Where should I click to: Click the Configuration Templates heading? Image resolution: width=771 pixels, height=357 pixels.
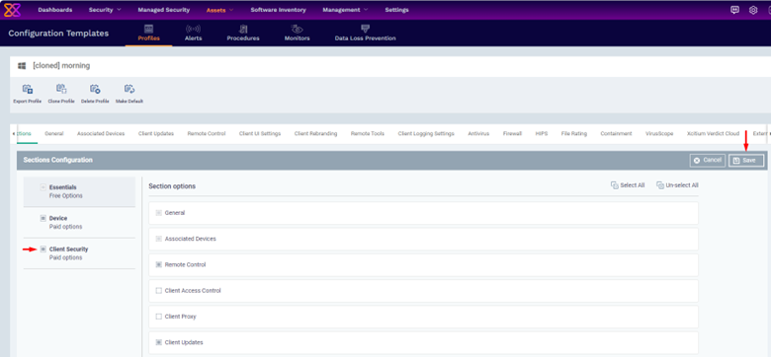[x=58, y=34]
